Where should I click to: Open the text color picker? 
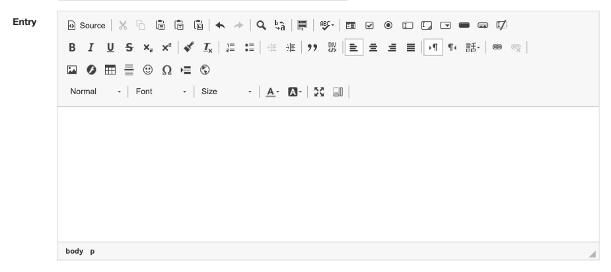click(272, 92)
